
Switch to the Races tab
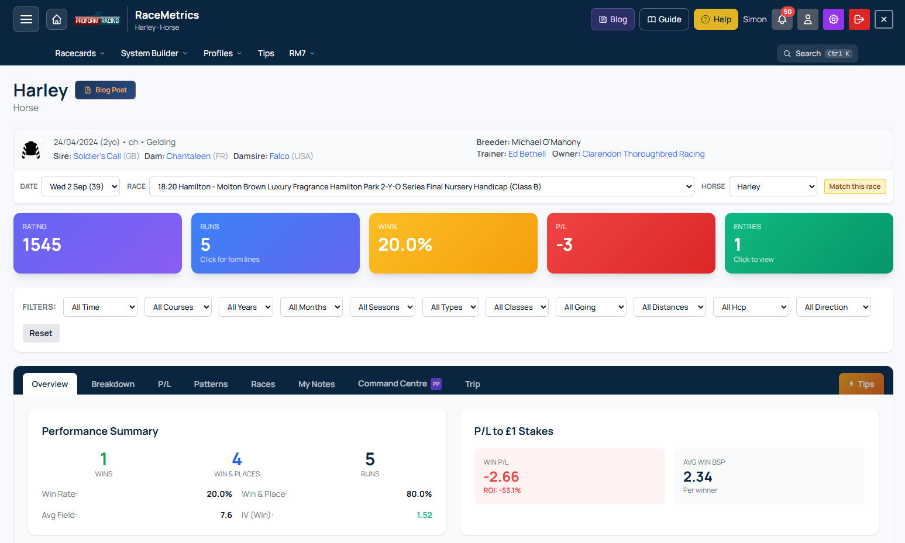263,384
